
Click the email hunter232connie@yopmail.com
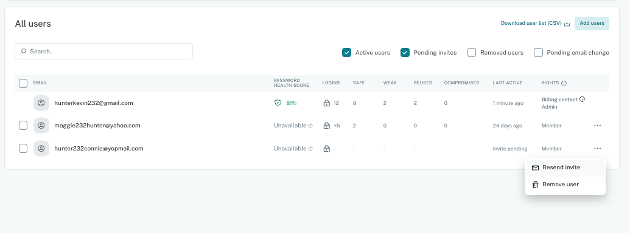(99, 148)
